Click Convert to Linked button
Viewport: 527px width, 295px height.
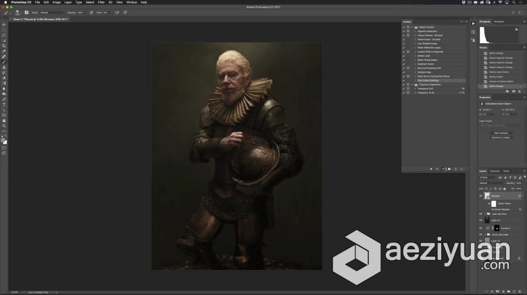501,137
